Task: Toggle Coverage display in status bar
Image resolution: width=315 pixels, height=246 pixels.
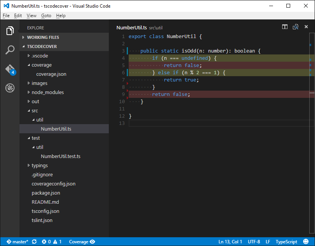Action: tap(82, 242)
